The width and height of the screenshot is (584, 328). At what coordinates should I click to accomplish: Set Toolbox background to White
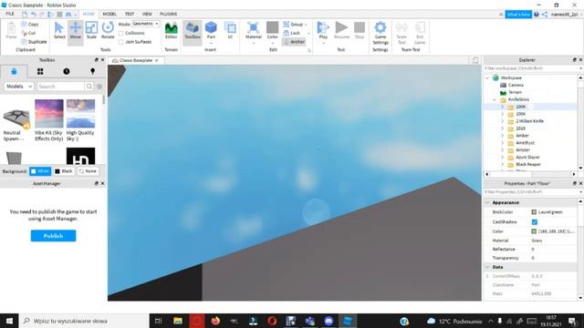tap(40, 171)
